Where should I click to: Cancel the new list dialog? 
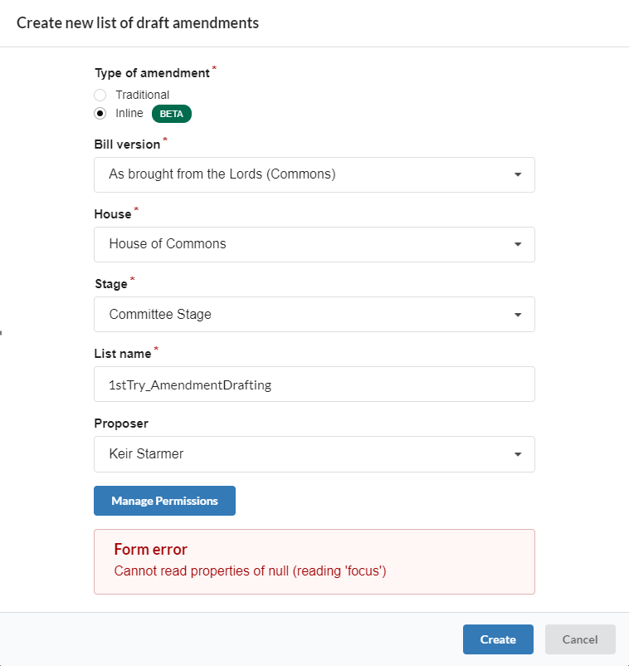tap(580, 639)
